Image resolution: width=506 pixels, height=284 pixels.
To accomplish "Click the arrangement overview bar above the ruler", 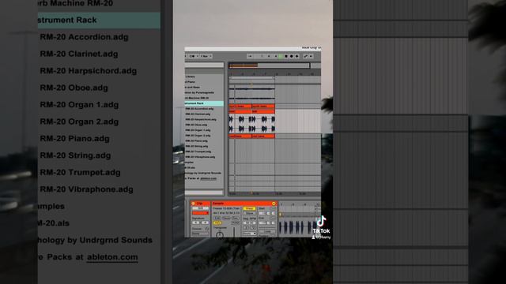I will tap(269, 65).
